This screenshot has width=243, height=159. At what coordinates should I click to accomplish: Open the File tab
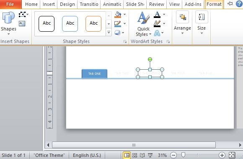(10, 4)
